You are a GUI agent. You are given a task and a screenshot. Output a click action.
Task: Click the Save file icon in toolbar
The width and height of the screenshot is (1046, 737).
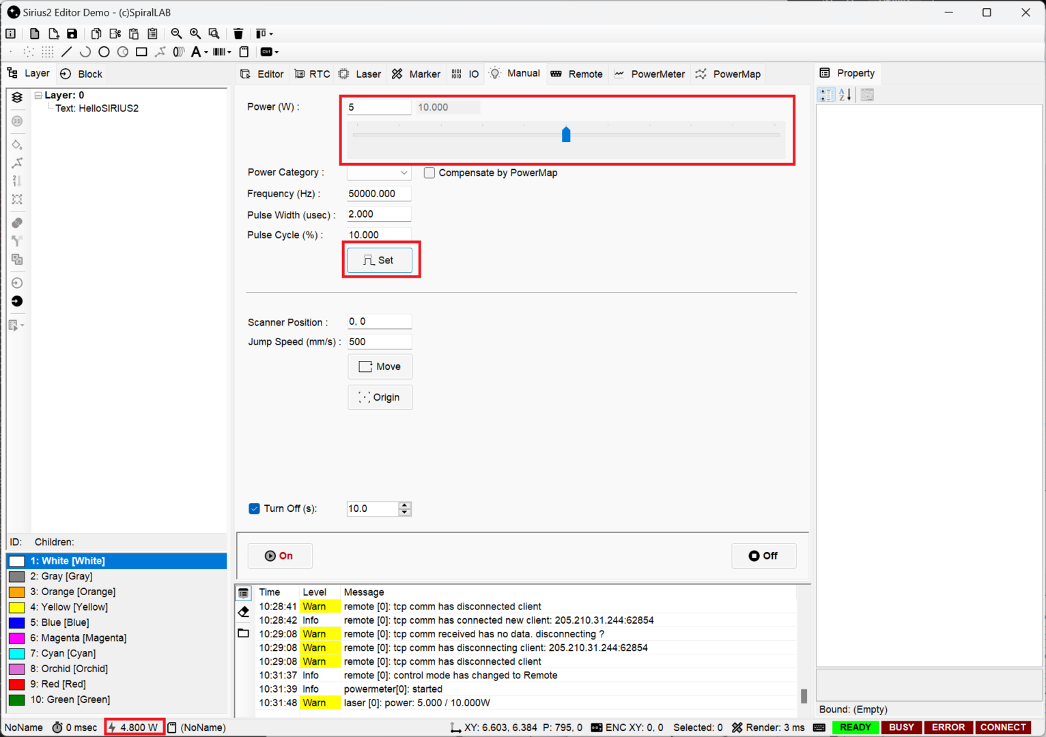click(x=72, y=33)
